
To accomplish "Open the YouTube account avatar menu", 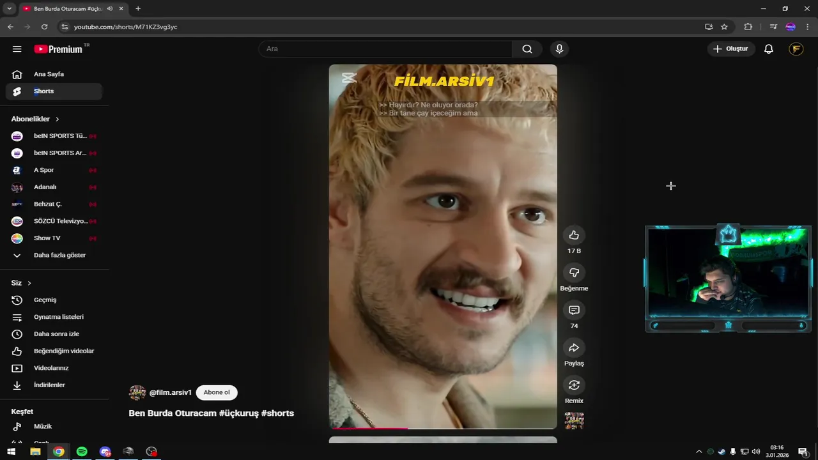I will pos(796,49).
